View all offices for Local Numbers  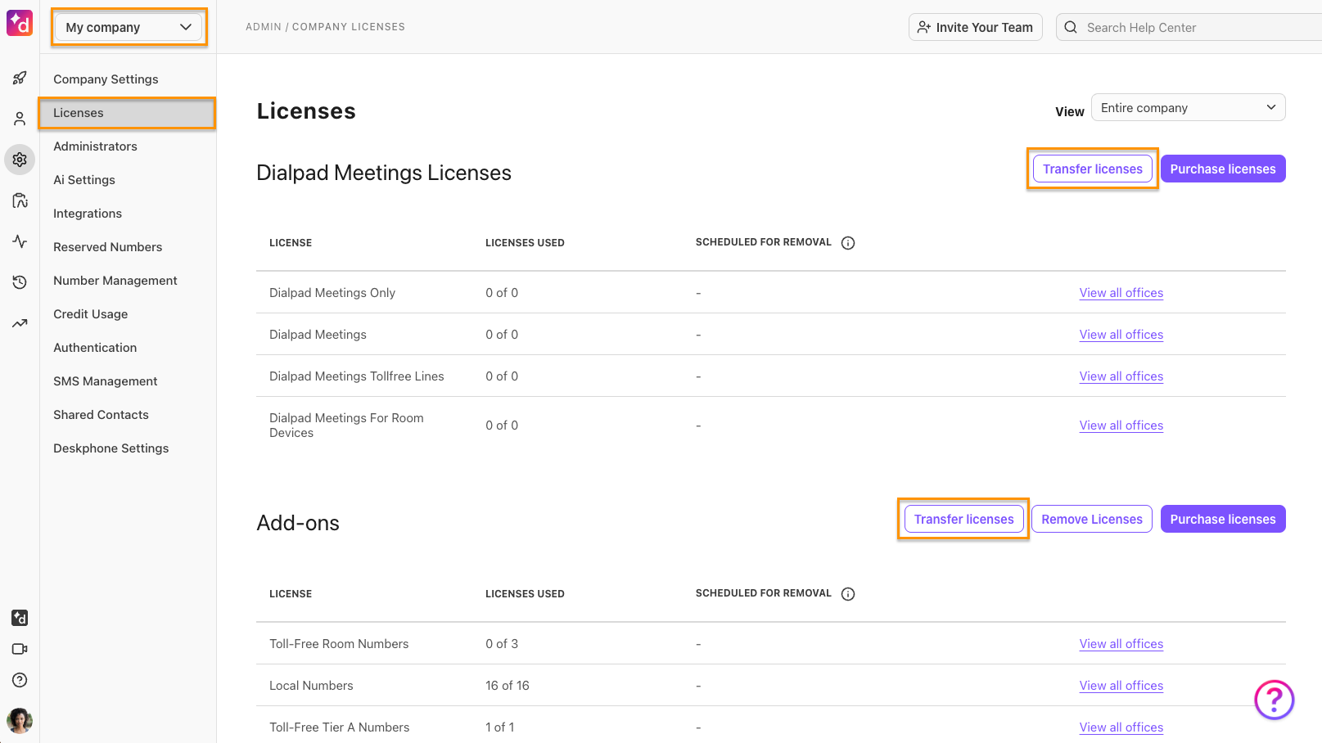pos(1121,686)
